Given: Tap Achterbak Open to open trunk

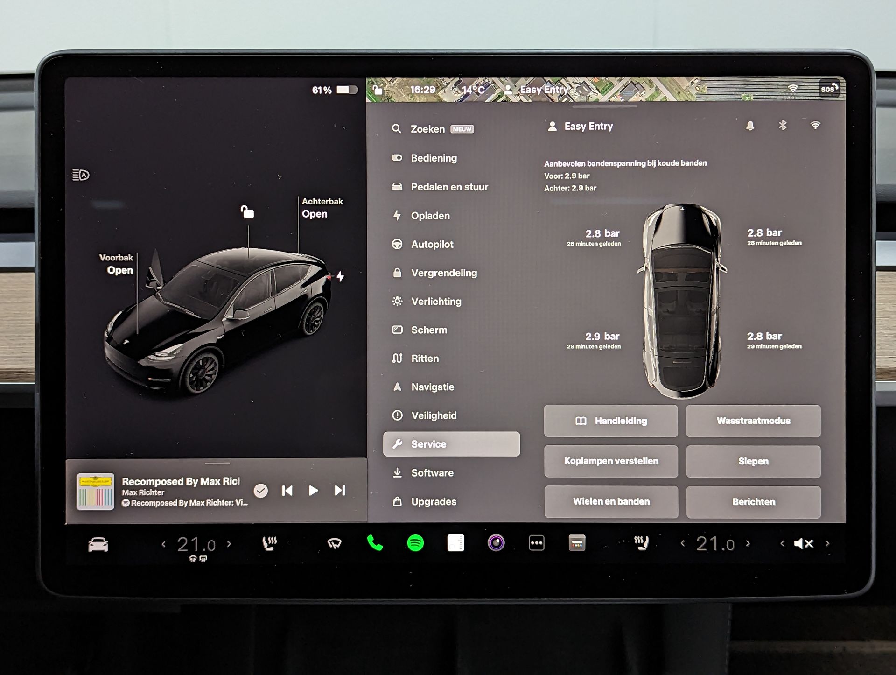Looking at the screenshot, I should pyautogui.click(x=322, y=208).
